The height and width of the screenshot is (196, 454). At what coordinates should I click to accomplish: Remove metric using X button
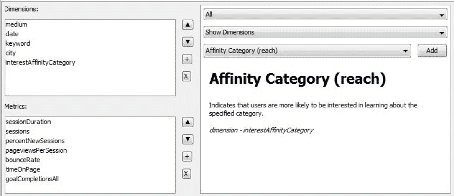click(x=189, y=174)
